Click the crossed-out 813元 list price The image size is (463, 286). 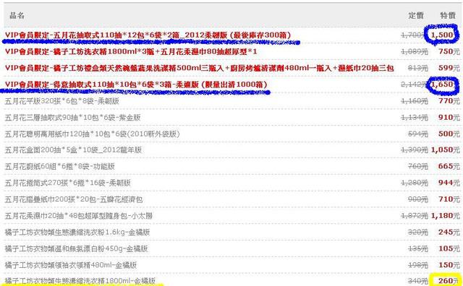[418, 68]
